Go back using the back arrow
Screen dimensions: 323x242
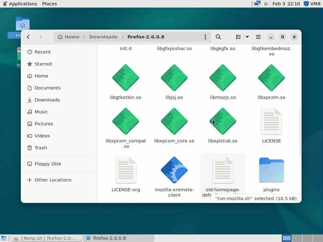pyautogui.click(x=28, y=37)
